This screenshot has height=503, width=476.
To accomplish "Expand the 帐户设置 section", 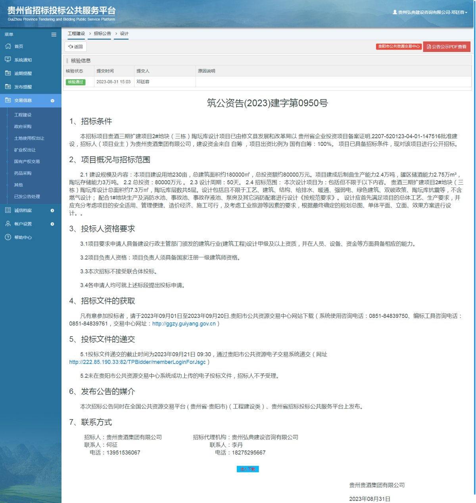I will click(52, 224).
